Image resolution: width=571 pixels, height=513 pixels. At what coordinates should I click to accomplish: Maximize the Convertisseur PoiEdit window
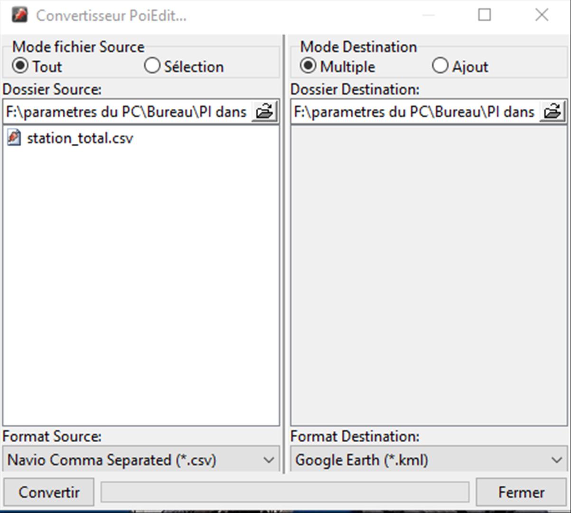tap(484, 15)
